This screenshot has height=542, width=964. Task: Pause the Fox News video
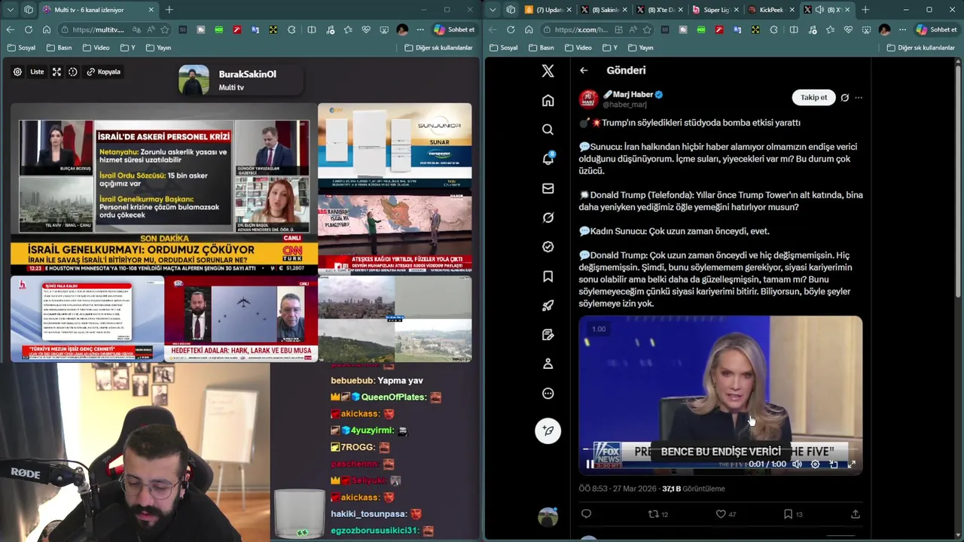pyautogui.click(x=590, y=464)
